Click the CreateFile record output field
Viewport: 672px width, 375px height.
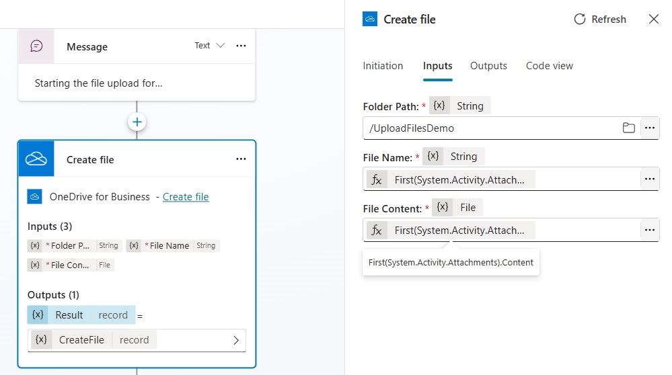click(137, 340)
